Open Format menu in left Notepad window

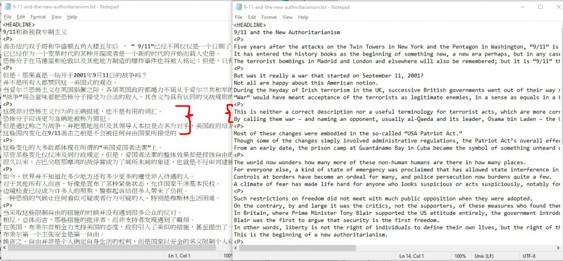38,17
